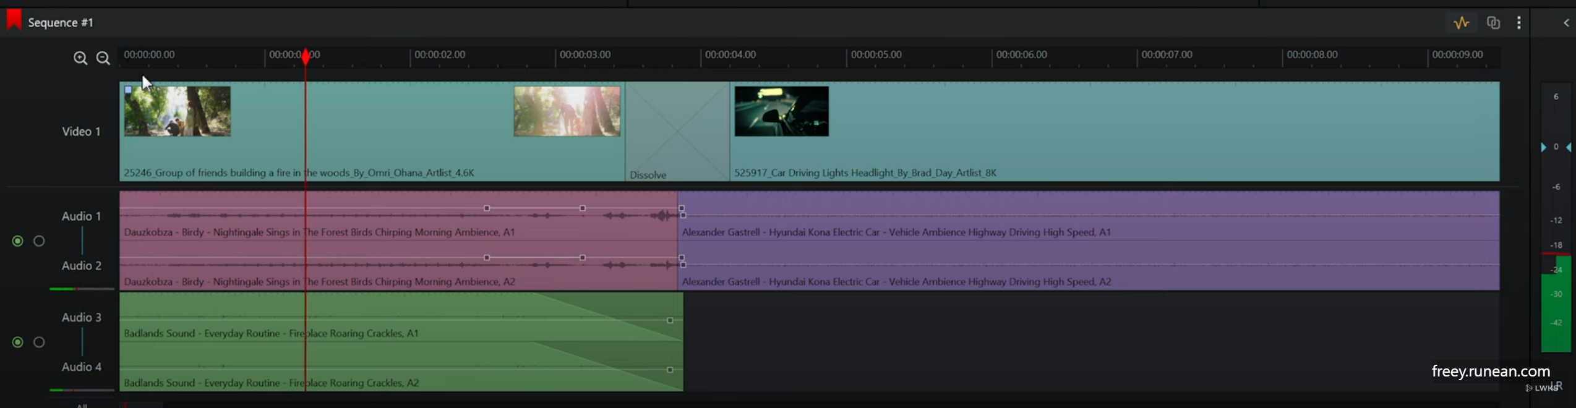Collapse the panel using the left chevron arrow
The height and width of the screenshot is (408, 1576).
click(x=1566, y=23)
